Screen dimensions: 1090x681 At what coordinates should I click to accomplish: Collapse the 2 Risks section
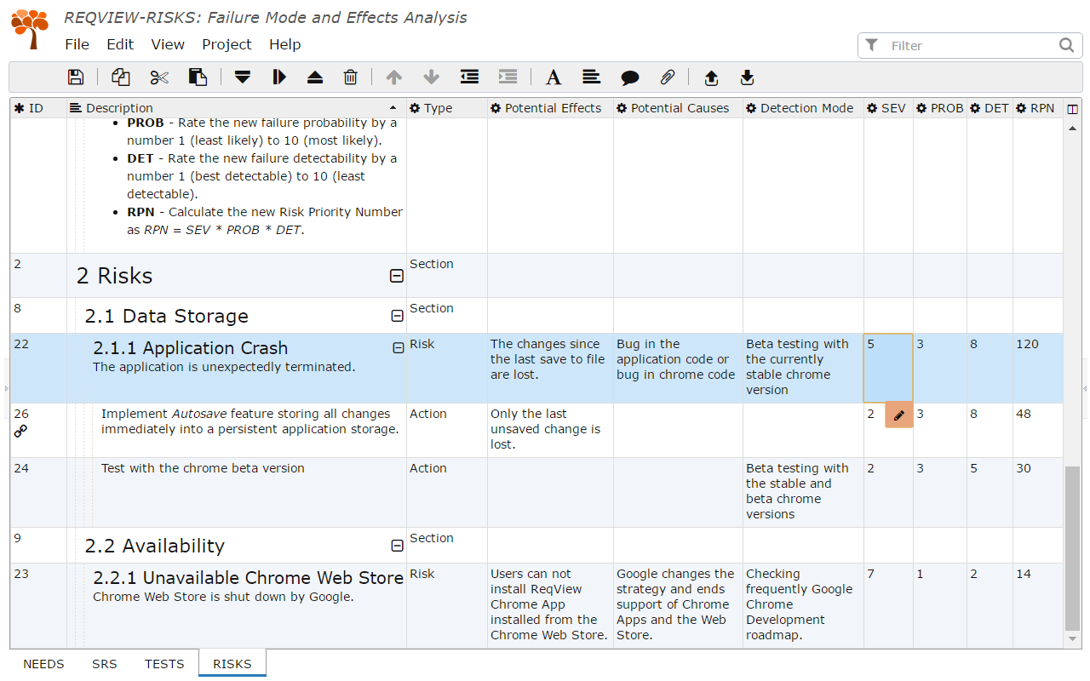(397, 276)
